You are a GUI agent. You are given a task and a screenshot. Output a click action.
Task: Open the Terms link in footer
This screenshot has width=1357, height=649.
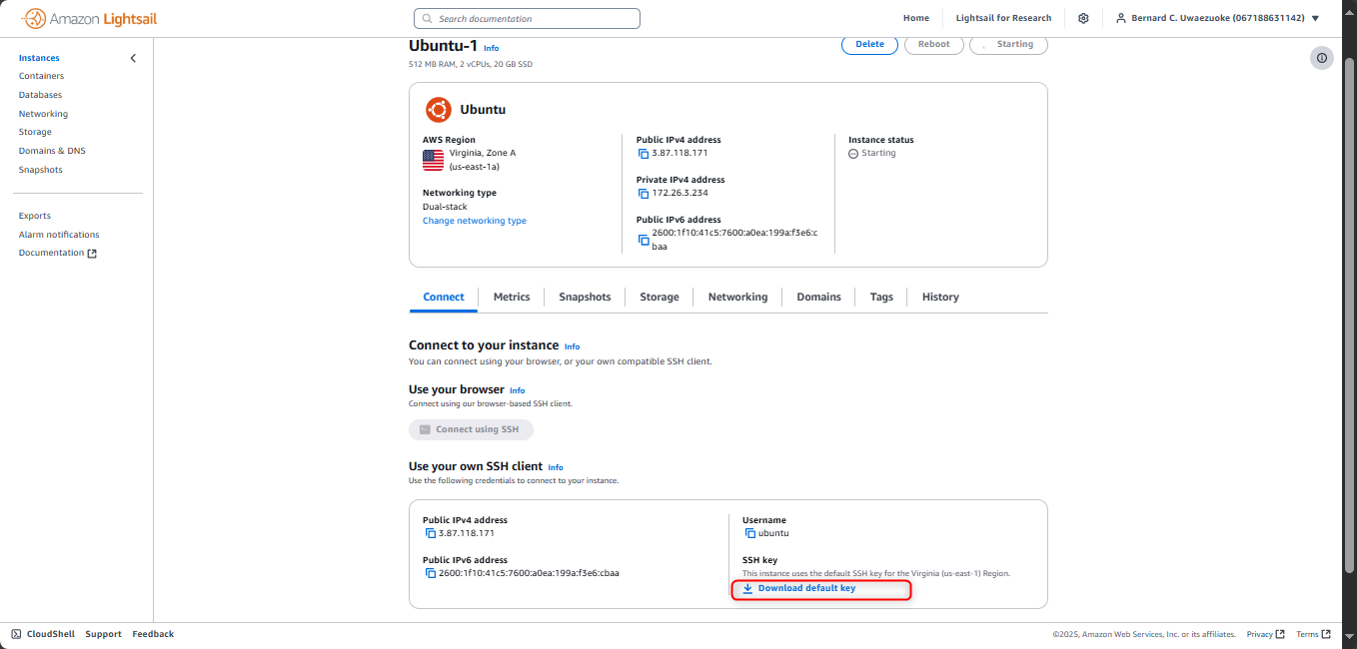click(x=1313, y=634)
